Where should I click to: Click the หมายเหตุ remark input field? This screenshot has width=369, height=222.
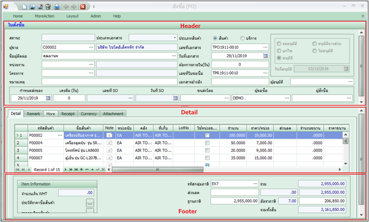tap(109, 82)
